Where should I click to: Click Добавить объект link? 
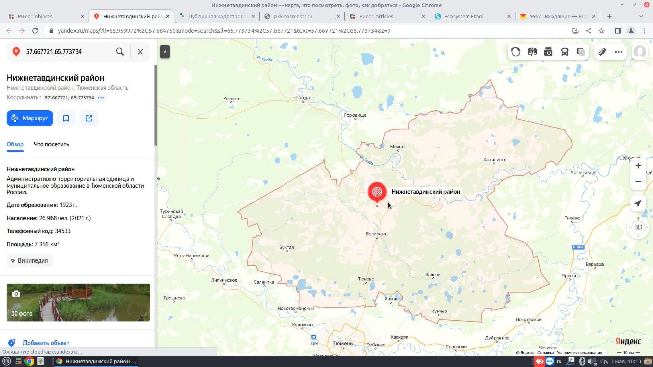point(46,343)
